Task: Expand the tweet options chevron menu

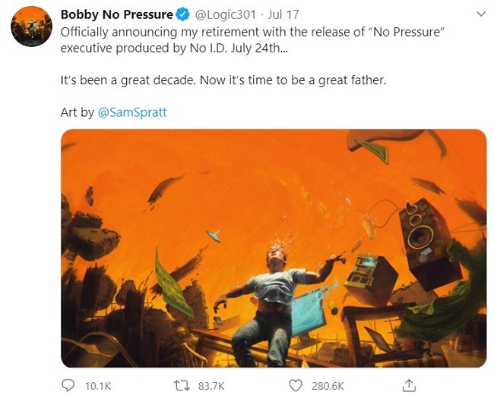Action: (481, 14)
